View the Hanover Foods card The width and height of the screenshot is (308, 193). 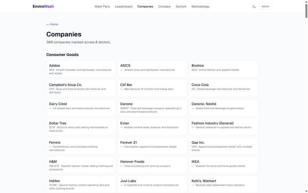coord(152,165)
